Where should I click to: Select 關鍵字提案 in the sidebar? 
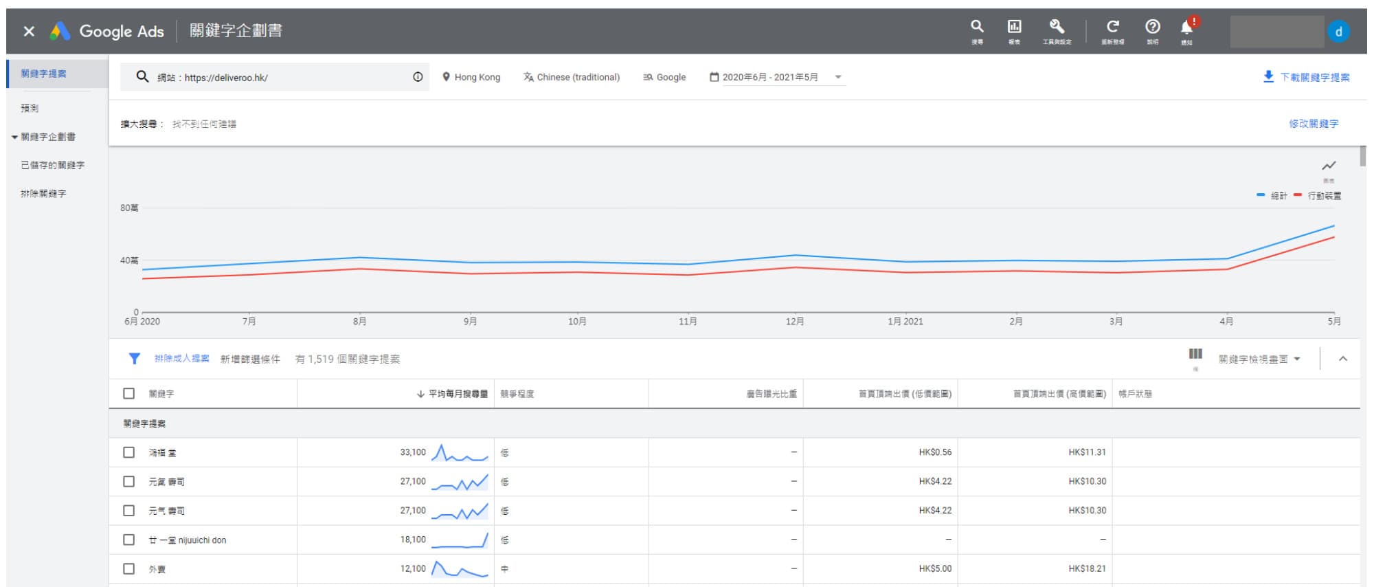tap(44, 74)
